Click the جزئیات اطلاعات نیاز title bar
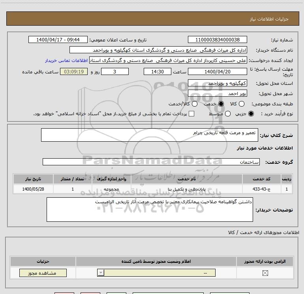The height and width of the screenshot is (294, 304). 152,19
